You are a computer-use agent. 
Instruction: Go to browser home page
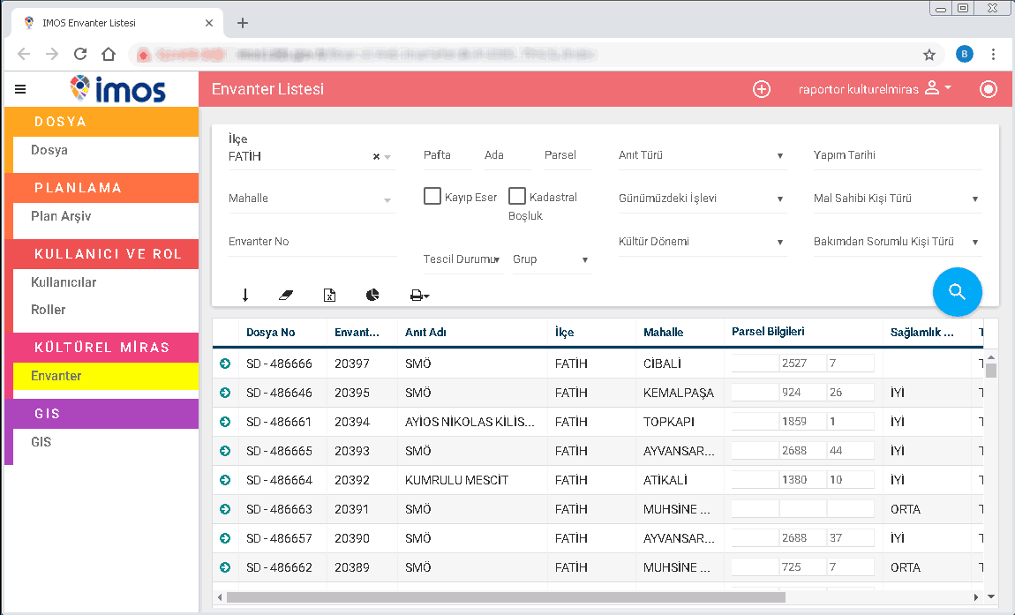point(109,55)
